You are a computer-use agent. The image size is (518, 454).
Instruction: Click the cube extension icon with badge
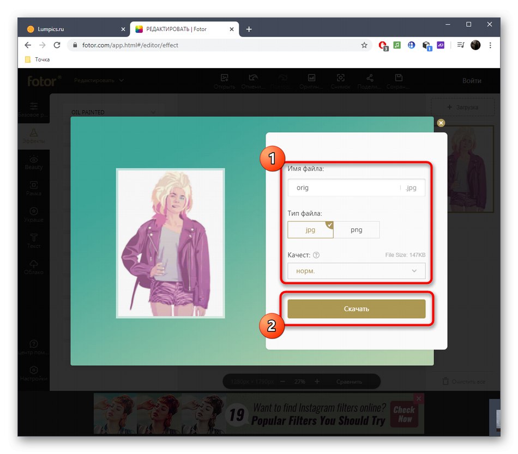tap(427, 46)
